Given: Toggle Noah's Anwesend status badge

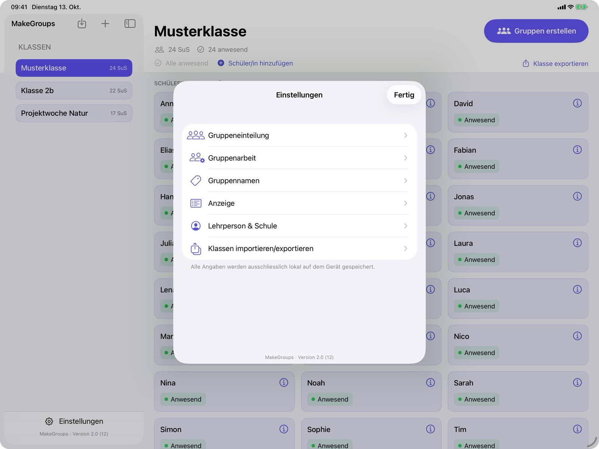Looking at the screenshot, I should point(329,399).
